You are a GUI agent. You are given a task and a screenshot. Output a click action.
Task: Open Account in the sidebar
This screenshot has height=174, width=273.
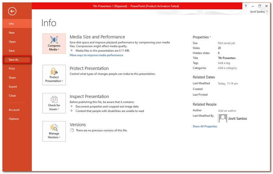(17, 110)
